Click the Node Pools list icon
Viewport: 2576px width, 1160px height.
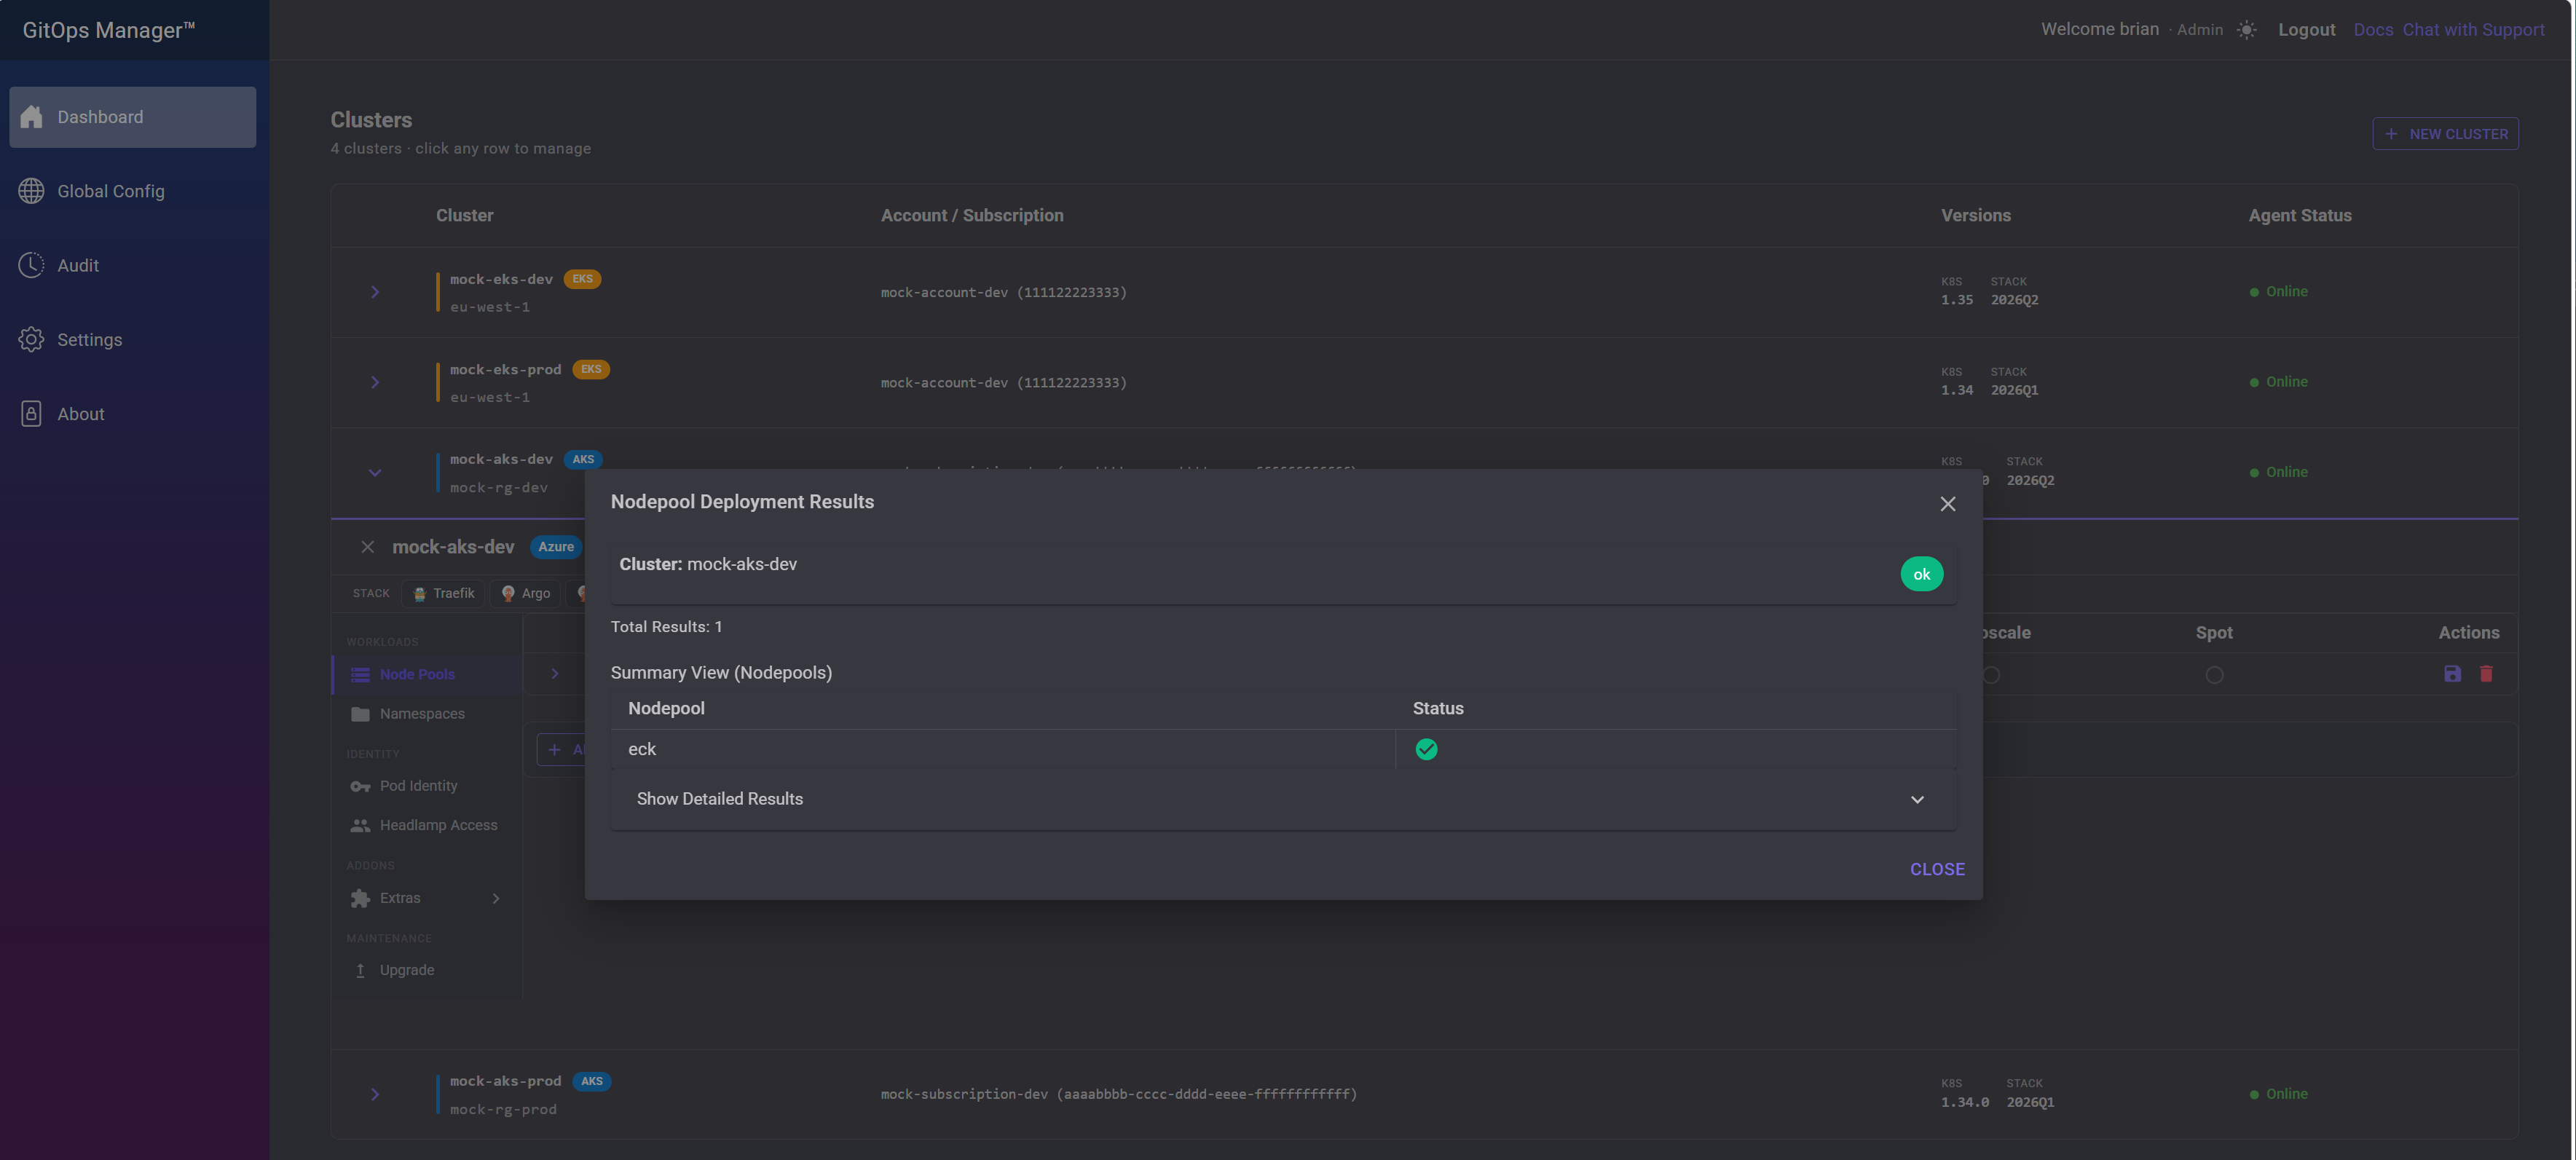pos(360,675)
